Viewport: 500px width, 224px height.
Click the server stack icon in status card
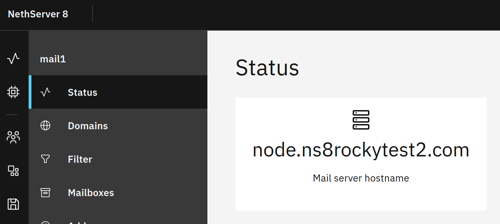(361, 120)
